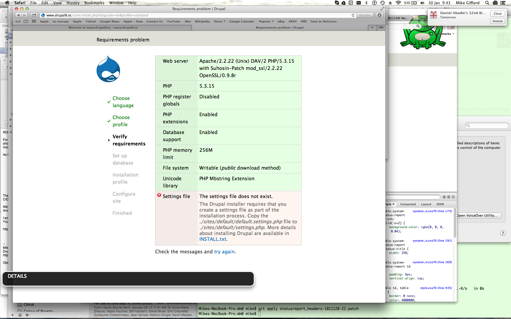Click the eject menu bar icon

[x=390, y=3]
